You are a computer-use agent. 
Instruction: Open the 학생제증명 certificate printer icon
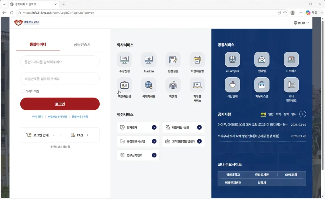click(197, 60)
